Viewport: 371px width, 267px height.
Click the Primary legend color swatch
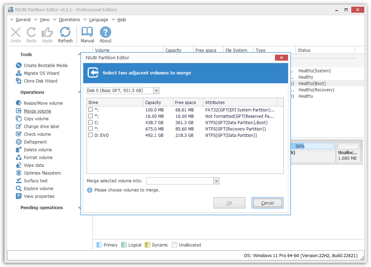pos(99,245)
